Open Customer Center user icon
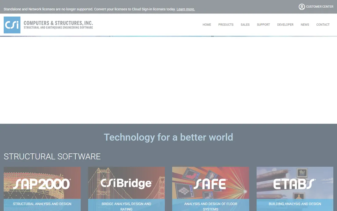Viewport: 337px width, 211px height. (x=302, y=7)
